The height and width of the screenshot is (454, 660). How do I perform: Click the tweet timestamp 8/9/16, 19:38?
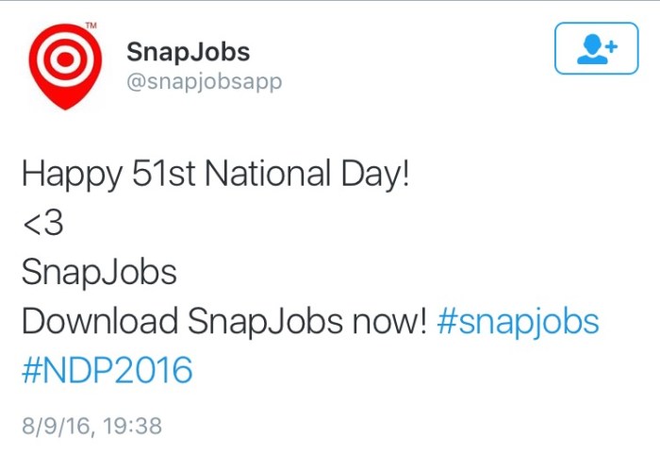coord(91,426)
